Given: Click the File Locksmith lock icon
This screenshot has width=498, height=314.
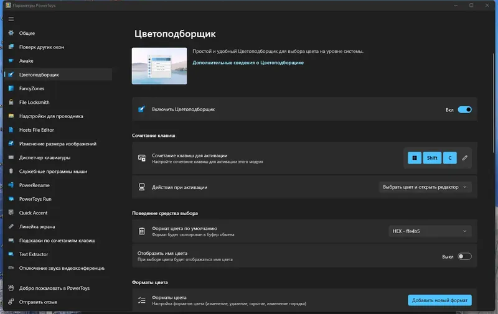Looking at the screenshot, I should pos(11,102).
